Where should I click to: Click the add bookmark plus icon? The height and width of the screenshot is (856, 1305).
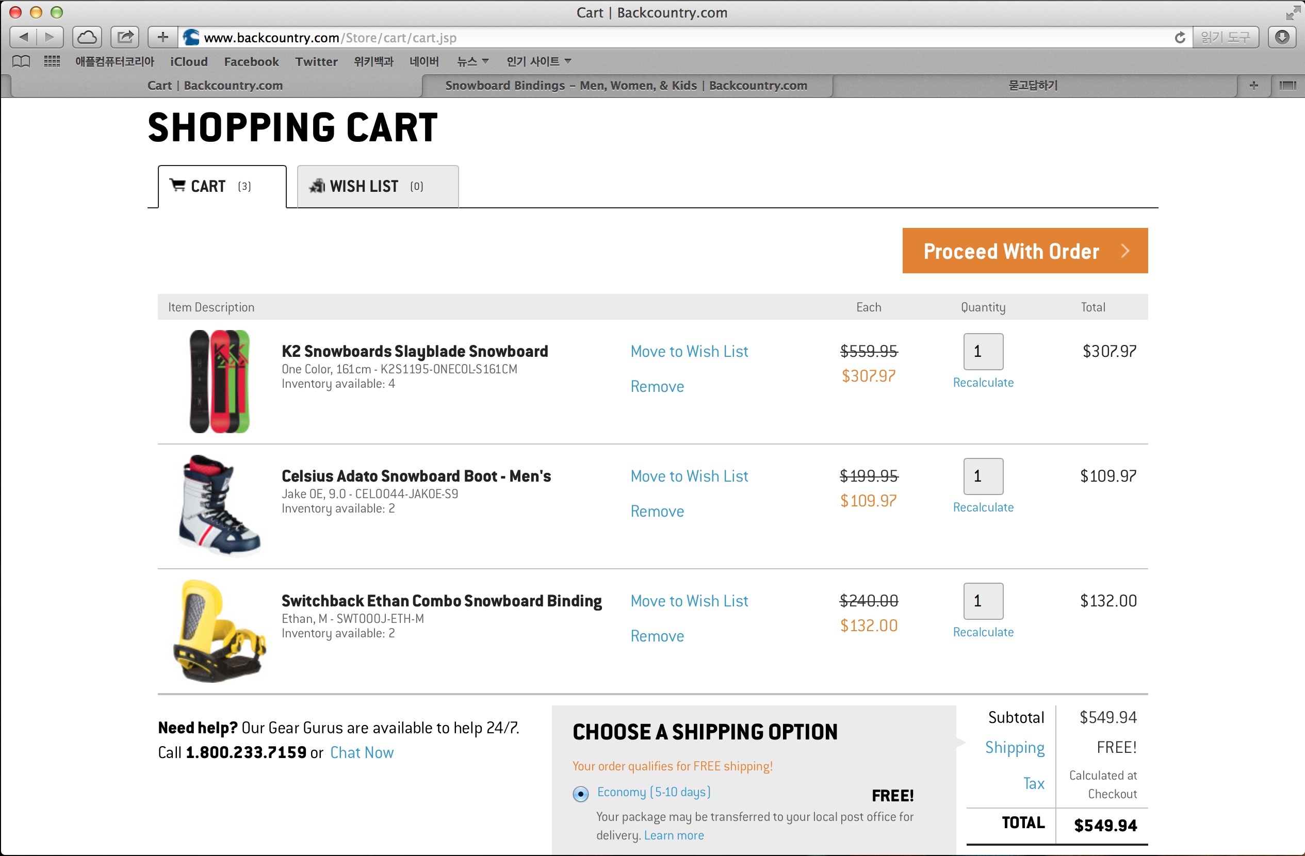pyautogui.click(x=162, y=37)
